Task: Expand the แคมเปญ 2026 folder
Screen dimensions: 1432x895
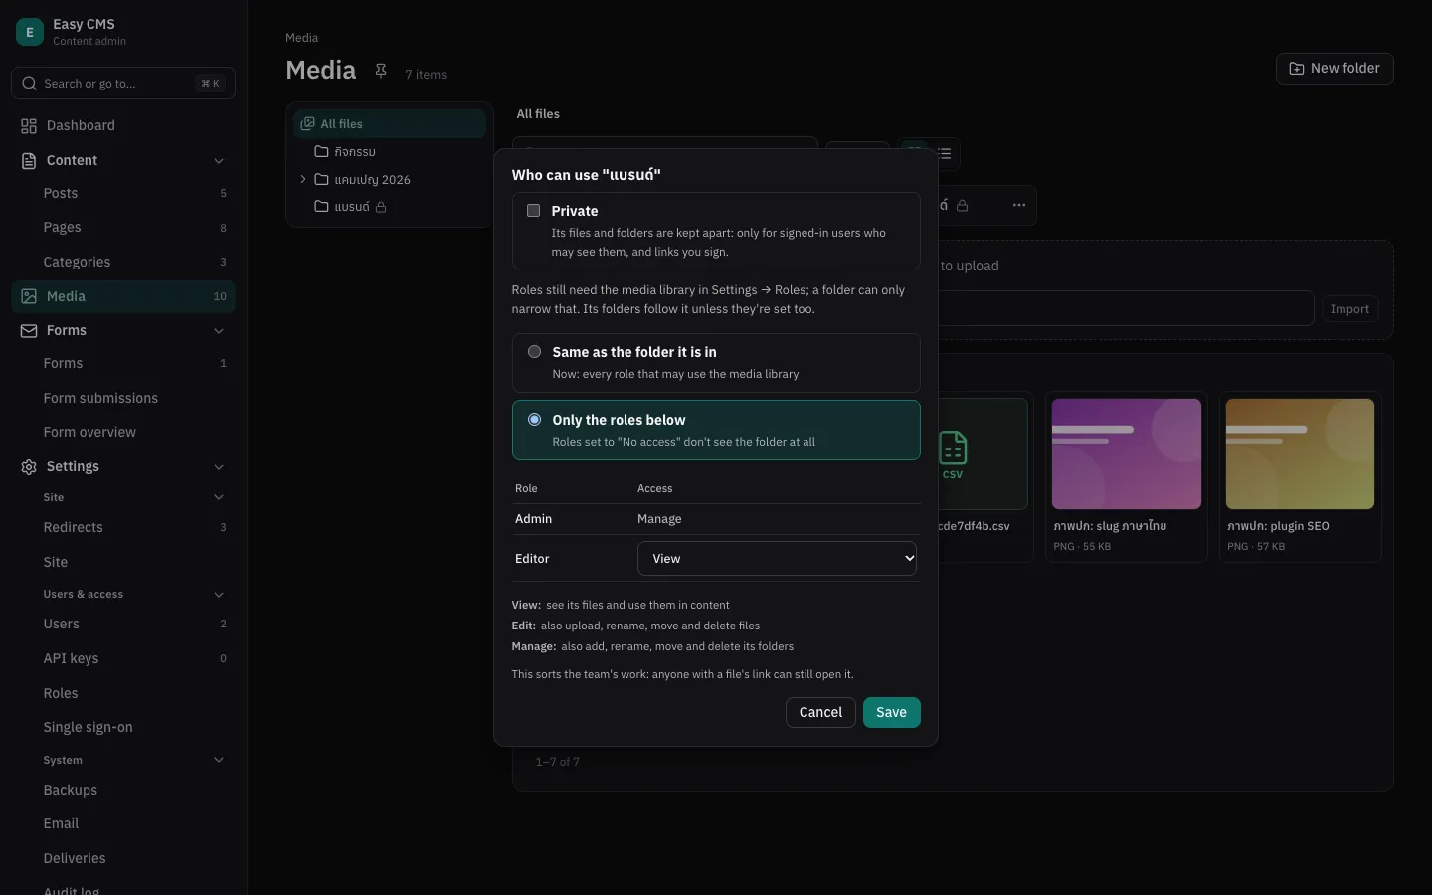Action: coord(303,179)
